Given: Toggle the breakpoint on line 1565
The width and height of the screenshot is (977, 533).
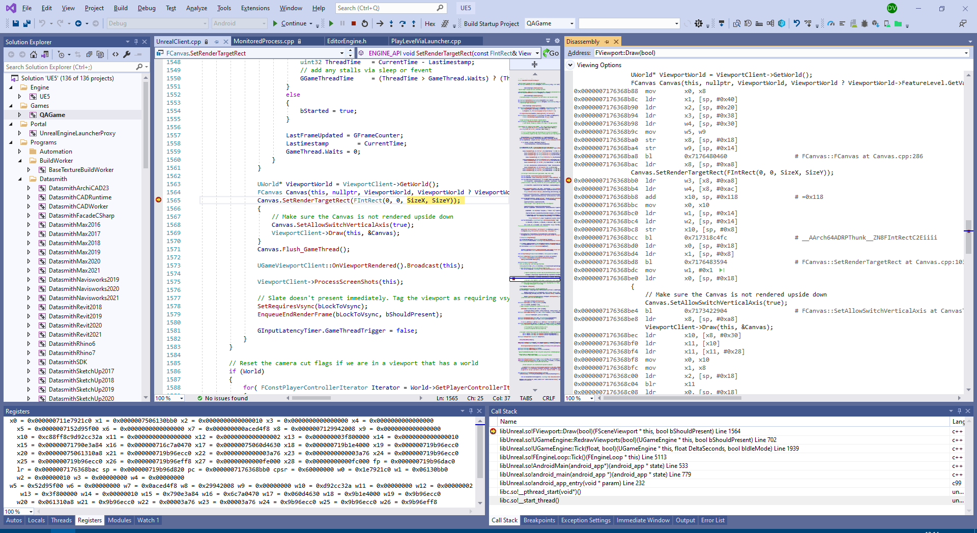Looking at the screenshot, I should point(159,200).
